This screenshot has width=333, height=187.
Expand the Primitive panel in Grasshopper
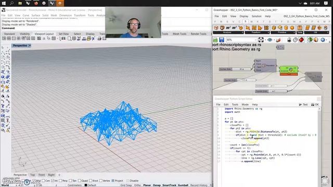point(294,32)
